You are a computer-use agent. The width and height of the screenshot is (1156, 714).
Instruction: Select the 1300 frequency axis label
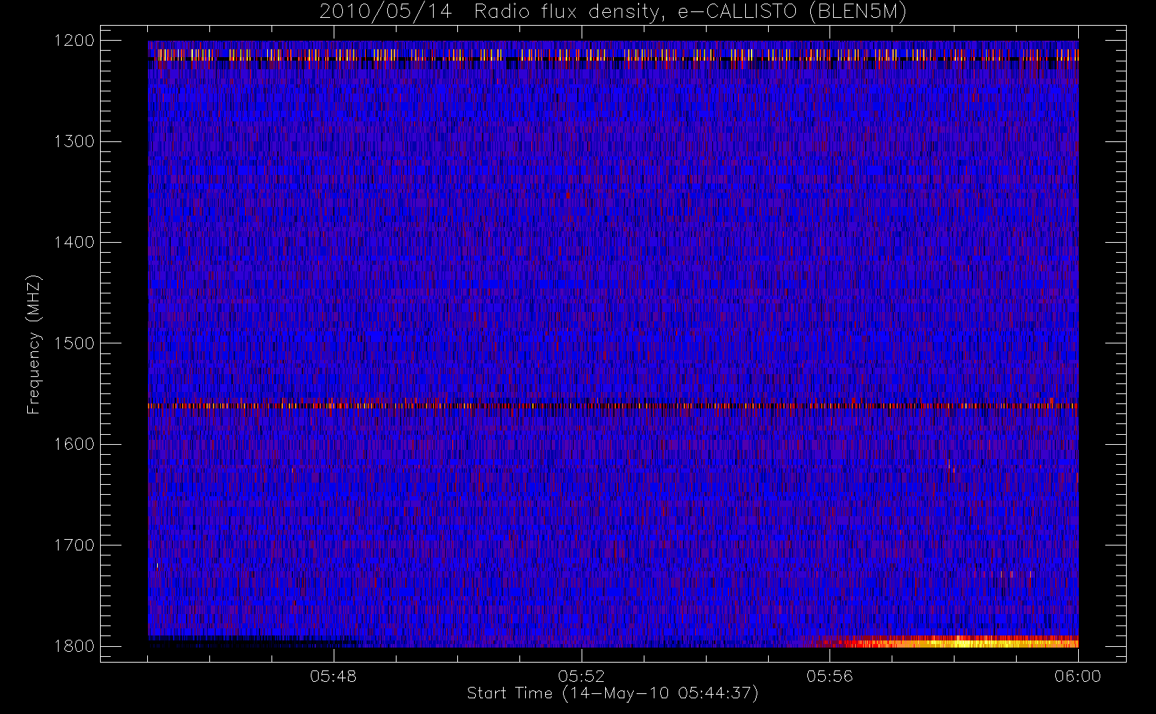click(74, 141)
